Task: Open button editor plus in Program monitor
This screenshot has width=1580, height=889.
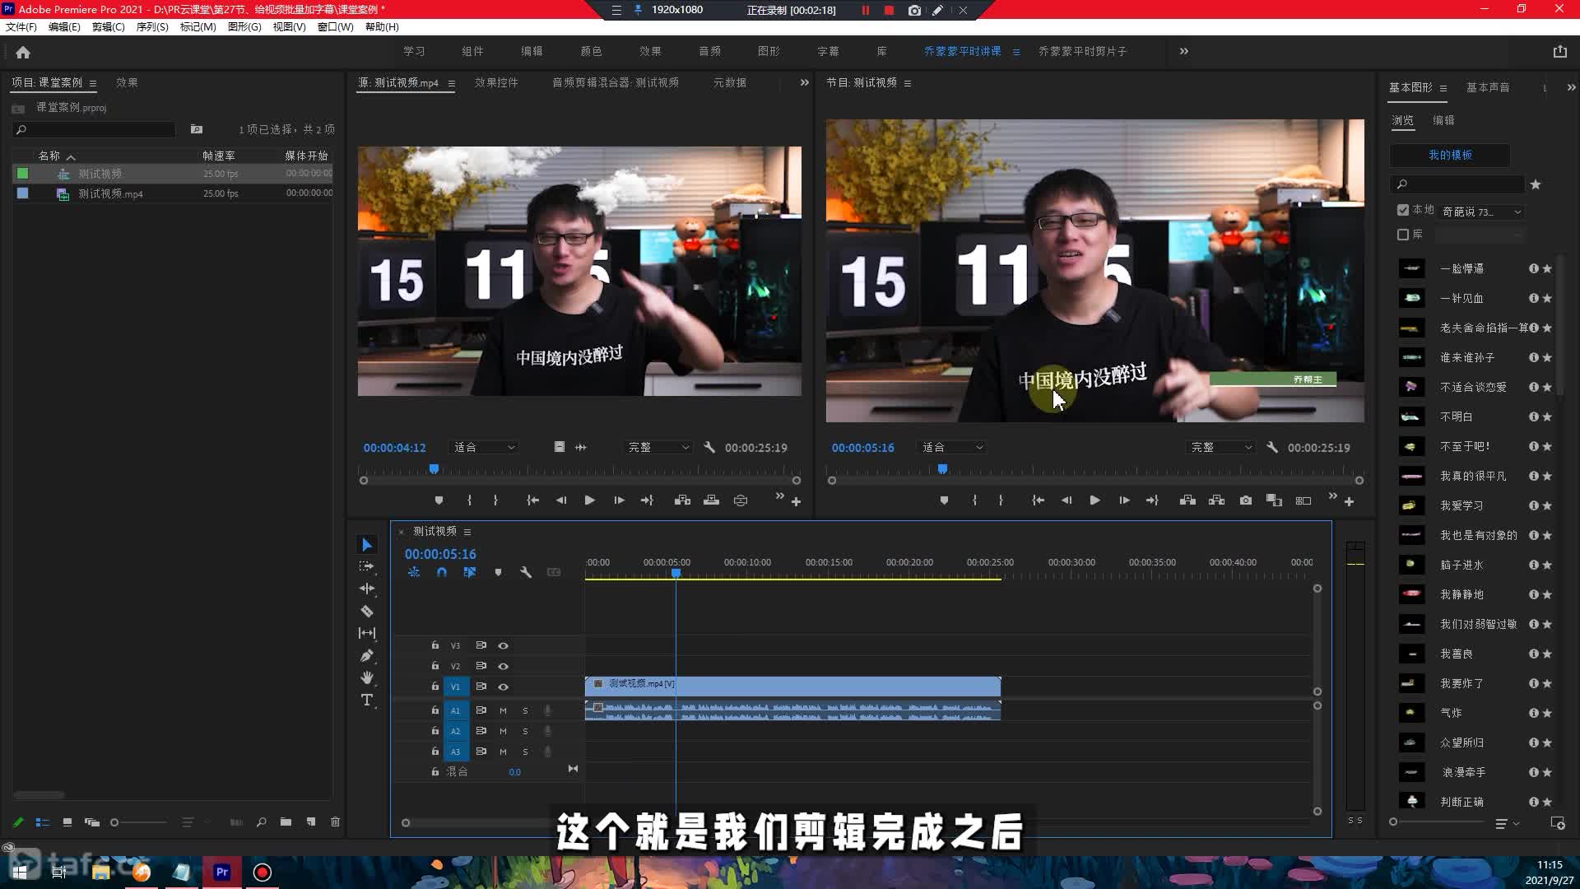Action: [1350, 501]
